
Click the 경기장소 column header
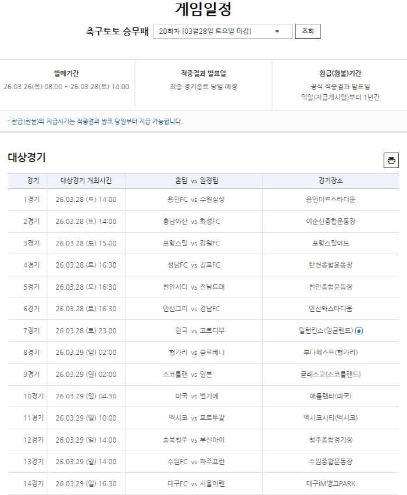click(x=331, y=180)
